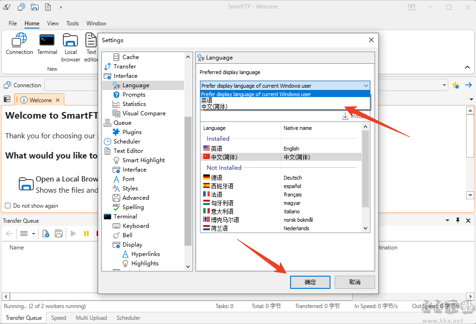476x324 pixels.
Task: Select the 意大利语 italiano language row
Action: coord(281,211)
